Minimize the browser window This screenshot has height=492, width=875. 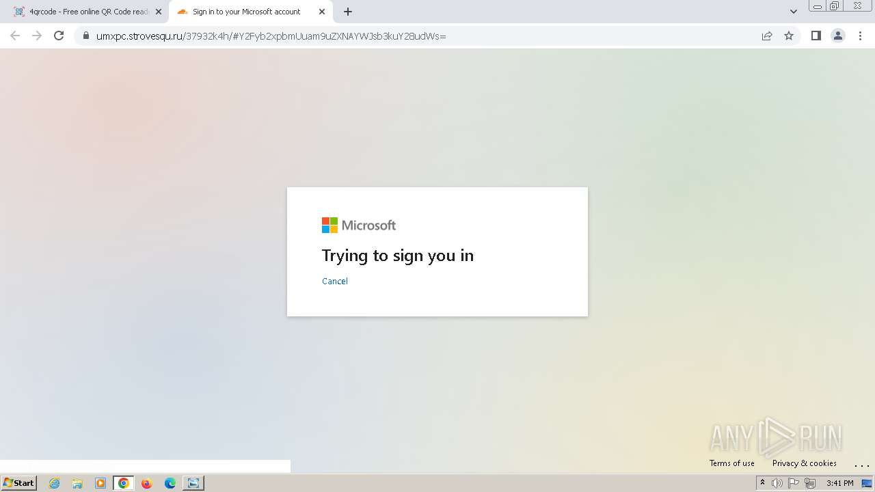click(818, 6)
